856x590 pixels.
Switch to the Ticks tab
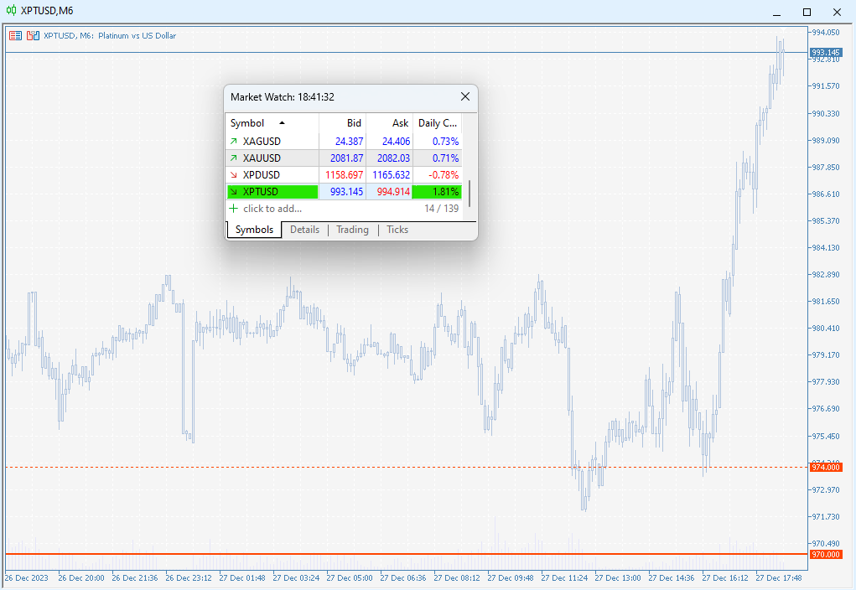pos(397,230)
